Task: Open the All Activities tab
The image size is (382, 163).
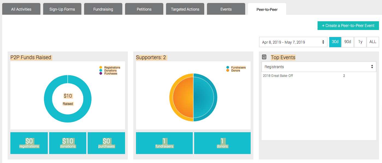Action: [21, 9]
